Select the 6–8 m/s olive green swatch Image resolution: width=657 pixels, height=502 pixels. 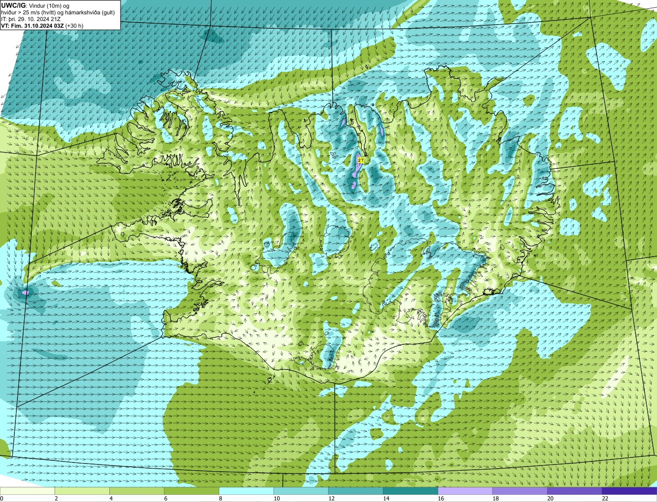(191, 491)
